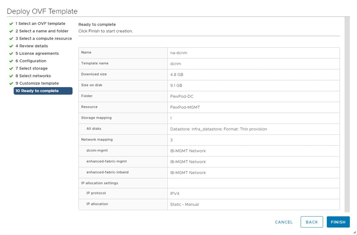Click the enhanced-fabric-inband label

(x=107, y=172)
